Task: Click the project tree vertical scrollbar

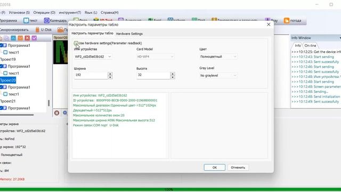Action: (x=48, y=103)
